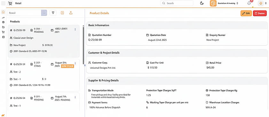The width and height of the screenshot is (269, 117).
Task: Click the Retail cart icon in header
Action: (x=10, y=3)
